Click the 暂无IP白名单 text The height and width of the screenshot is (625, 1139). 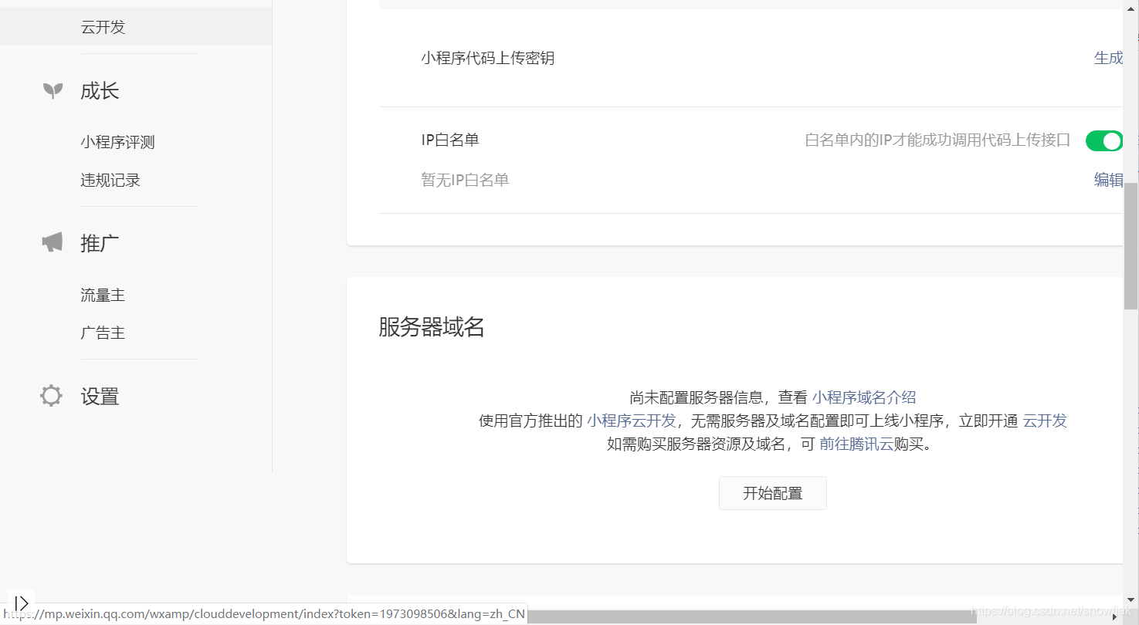pyautogui.click(x=465, y=180)
